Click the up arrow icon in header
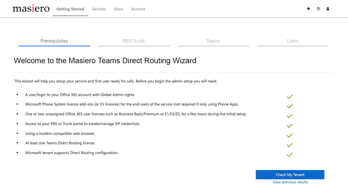This screenshot has height=195, width=348. click(x=308, y=9)
